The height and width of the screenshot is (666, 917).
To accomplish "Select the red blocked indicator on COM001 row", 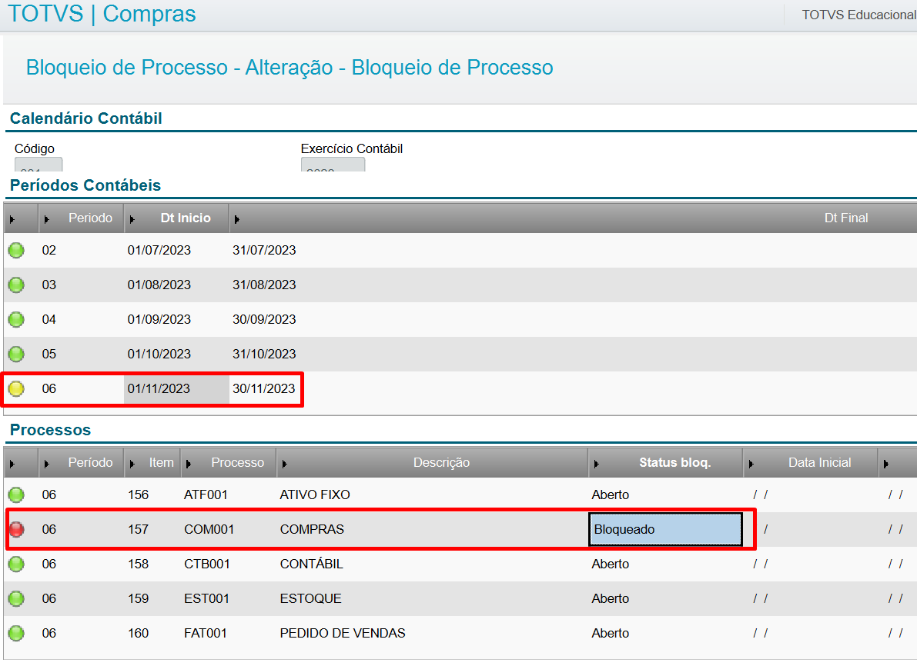I will (x=16, y=529).
